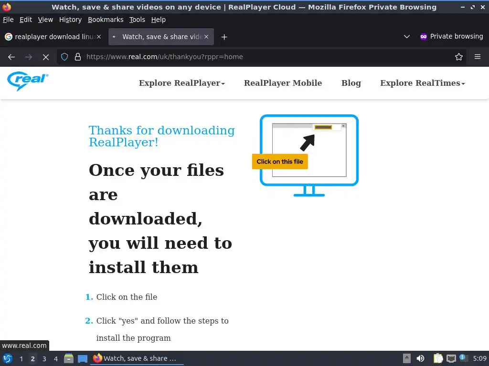
Task: Close the Watch, save & share tab
Action: [206, 37]
